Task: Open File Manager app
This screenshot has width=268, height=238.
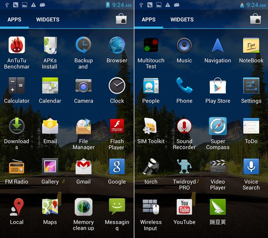Action: 83,126
